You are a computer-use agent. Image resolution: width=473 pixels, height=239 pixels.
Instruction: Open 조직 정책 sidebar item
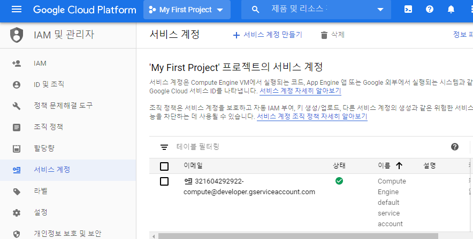[68, 127]
